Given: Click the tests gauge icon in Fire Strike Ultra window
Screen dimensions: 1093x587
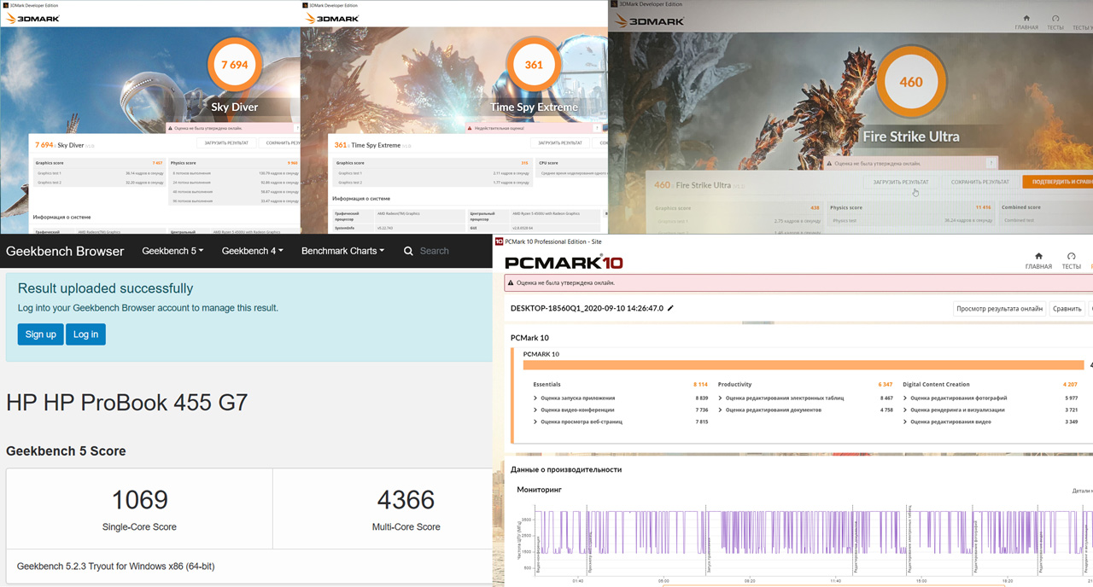Looking at the screenshot, I should coord(1056,17).
